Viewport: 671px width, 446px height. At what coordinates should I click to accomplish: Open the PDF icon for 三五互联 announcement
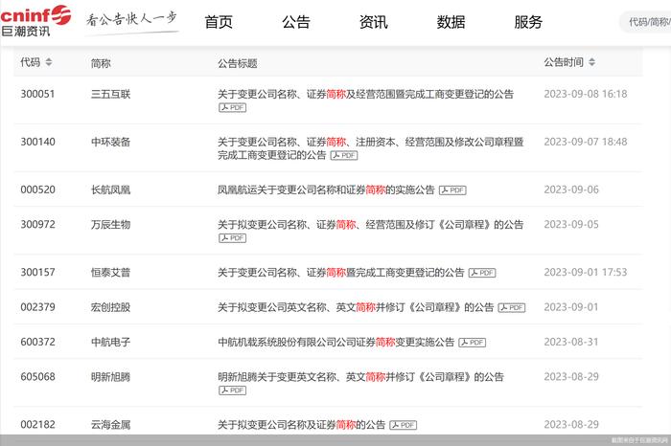point(232,107)
